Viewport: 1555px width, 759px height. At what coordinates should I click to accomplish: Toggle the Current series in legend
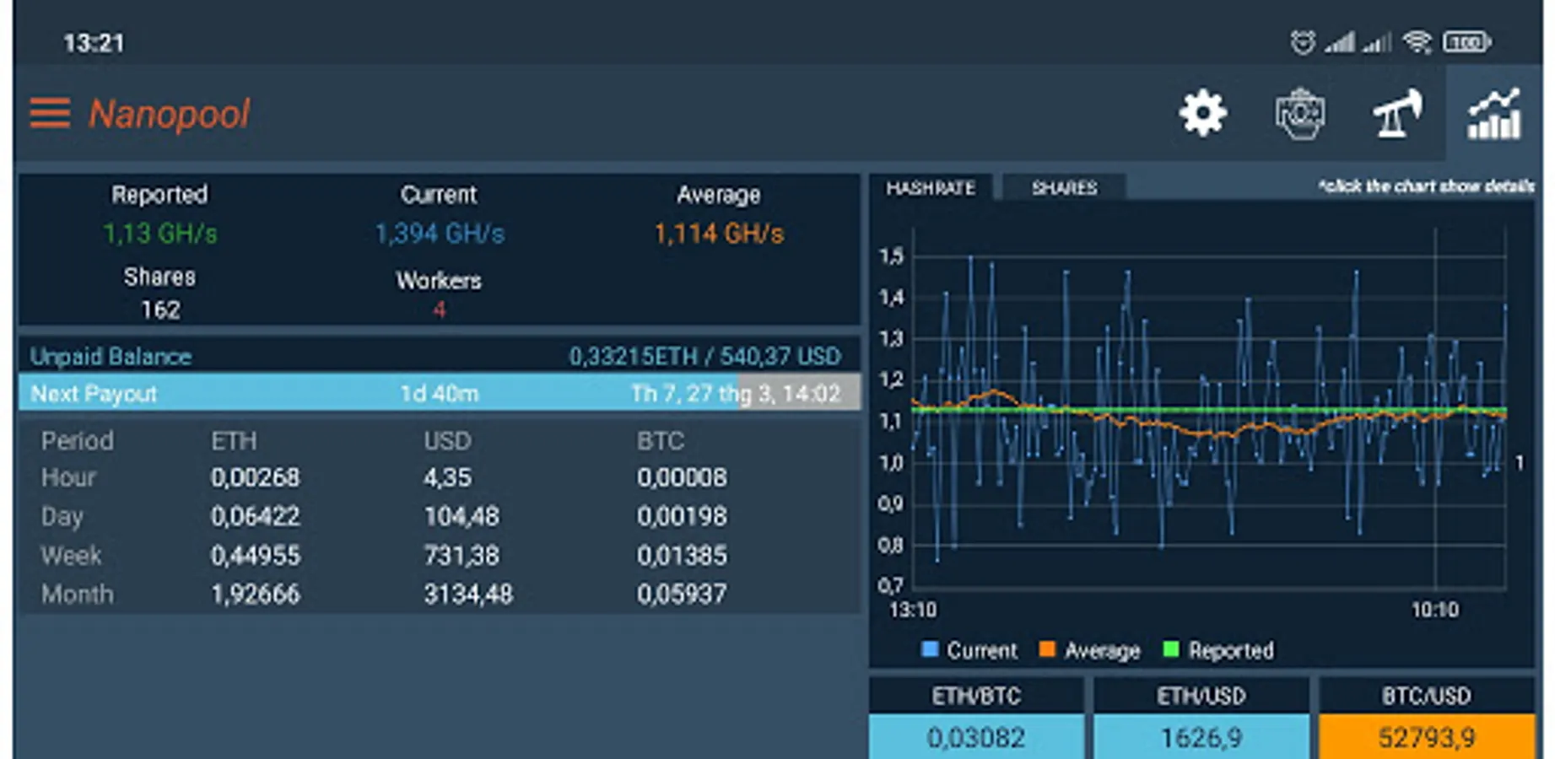tap(969, 650)
